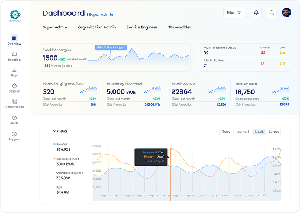Select the Custom statistics range

tap(273, 132)
